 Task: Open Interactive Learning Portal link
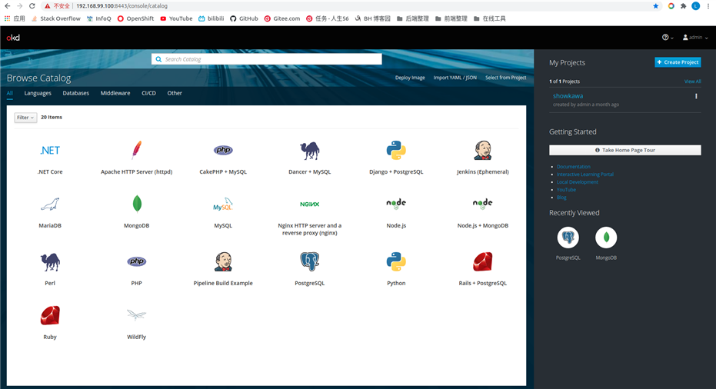pyautogui.click(x=585, y=175)
